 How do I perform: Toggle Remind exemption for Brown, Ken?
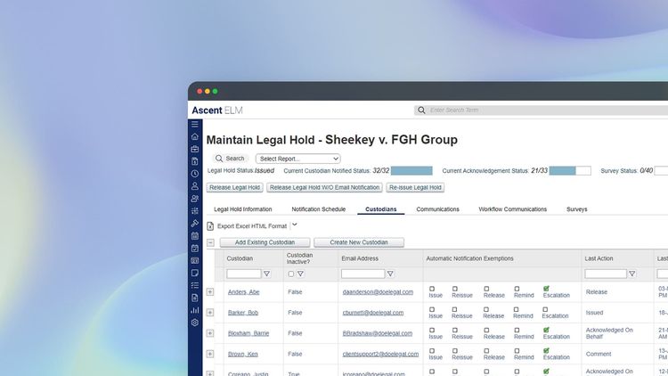(517, 351)
